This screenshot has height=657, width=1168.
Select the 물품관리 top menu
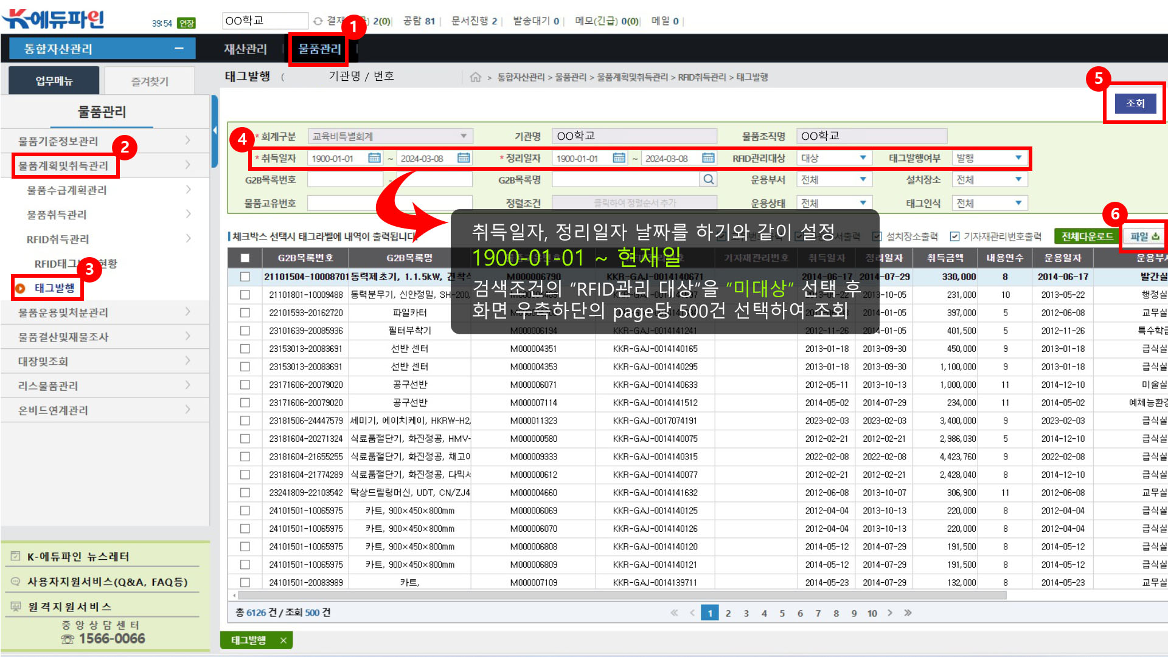pos(319,49)
